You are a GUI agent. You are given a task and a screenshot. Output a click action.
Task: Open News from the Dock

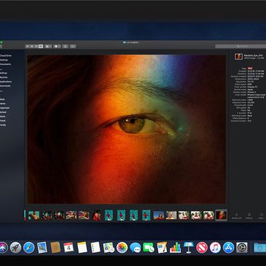tap(202, 247)
